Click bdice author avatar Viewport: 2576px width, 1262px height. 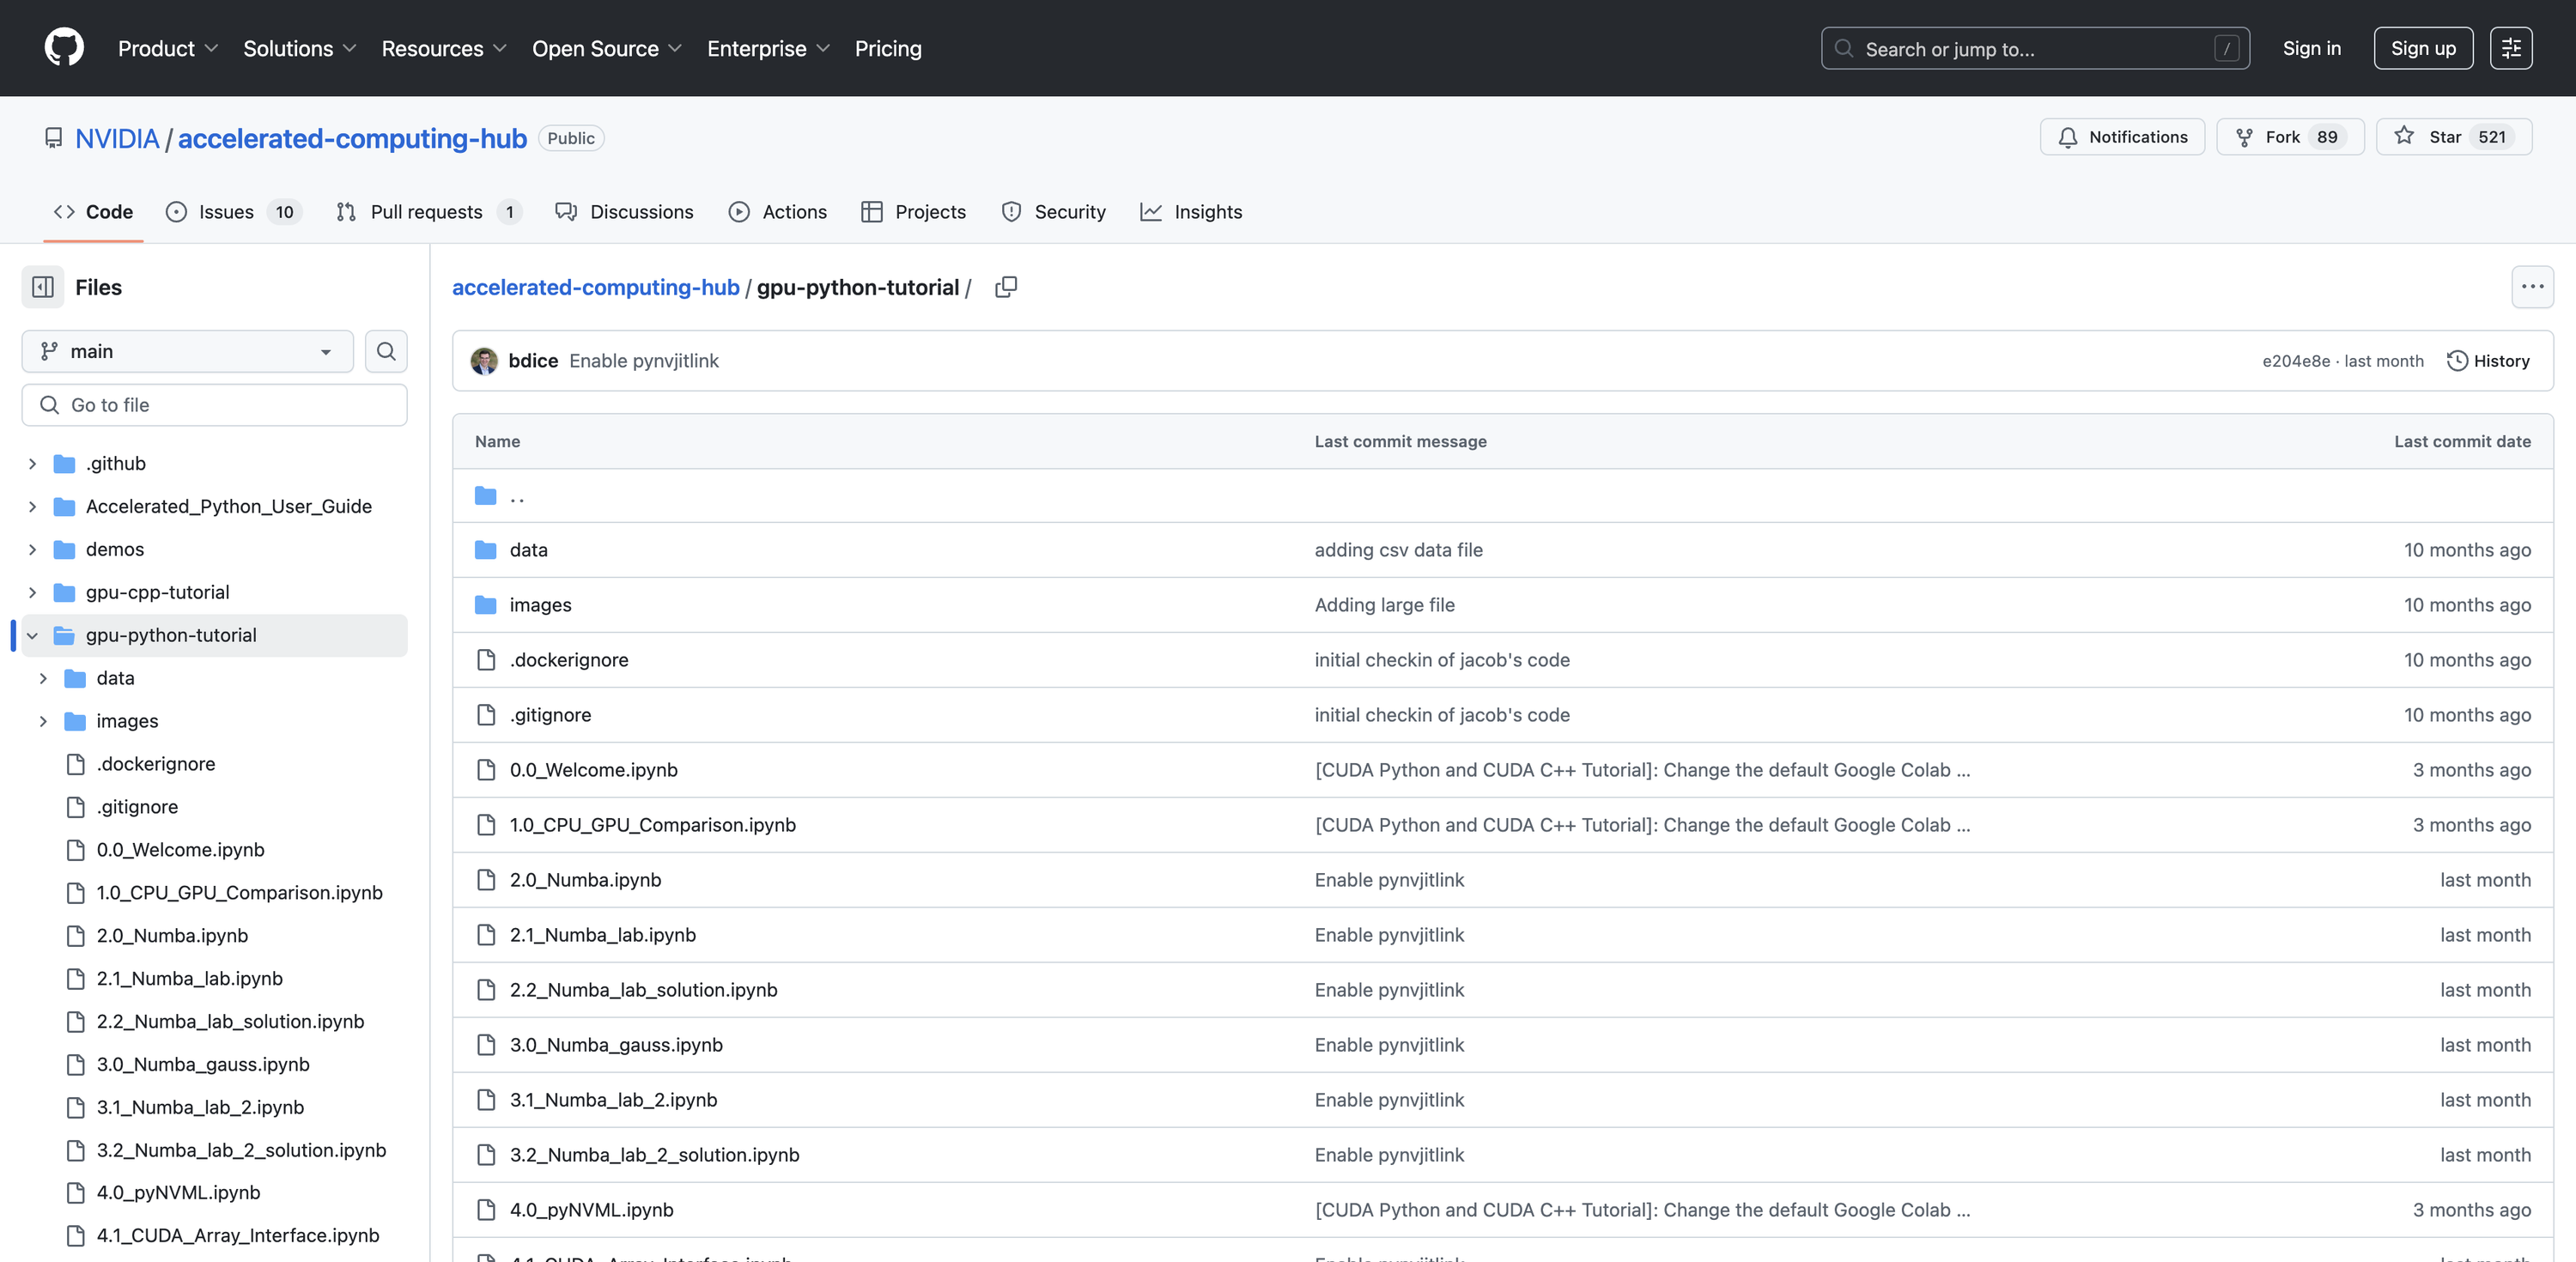pos(484,361)
